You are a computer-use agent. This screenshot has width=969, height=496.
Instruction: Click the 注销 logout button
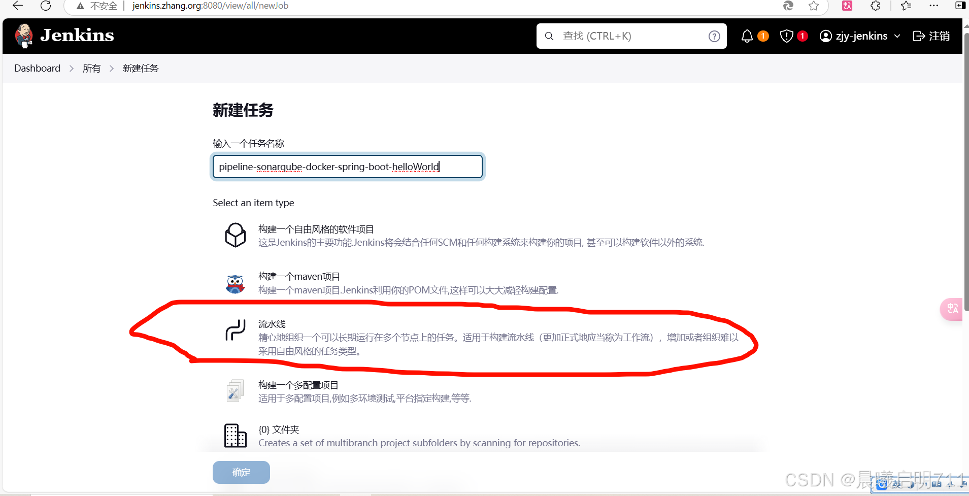pyautogui.click(x=931, y=36)
